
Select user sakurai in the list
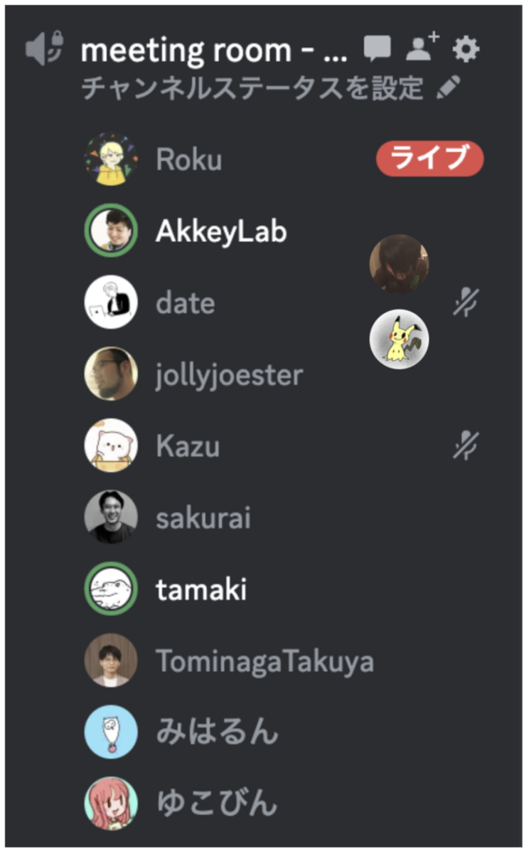click(203, 518)
